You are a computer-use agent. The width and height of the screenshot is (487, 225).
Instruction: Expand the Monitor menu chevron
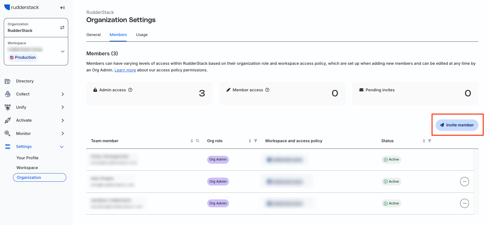click(63, 134)
